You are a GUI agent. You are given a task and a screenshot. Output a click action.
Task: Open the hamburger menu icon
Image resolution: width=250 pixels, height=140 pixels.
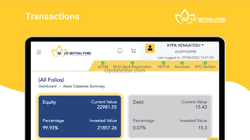point(39,52)
